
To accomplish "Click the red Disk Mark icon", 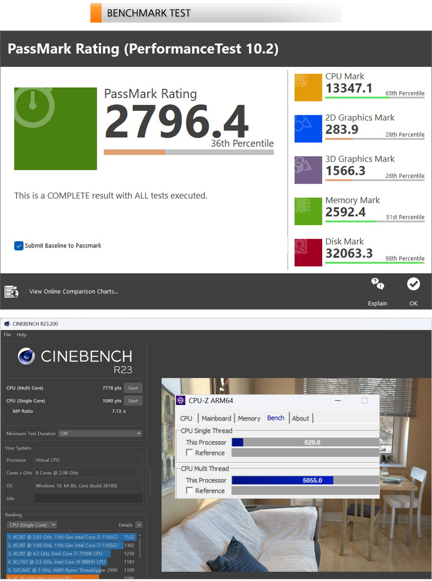I will (x=308, y=252).
